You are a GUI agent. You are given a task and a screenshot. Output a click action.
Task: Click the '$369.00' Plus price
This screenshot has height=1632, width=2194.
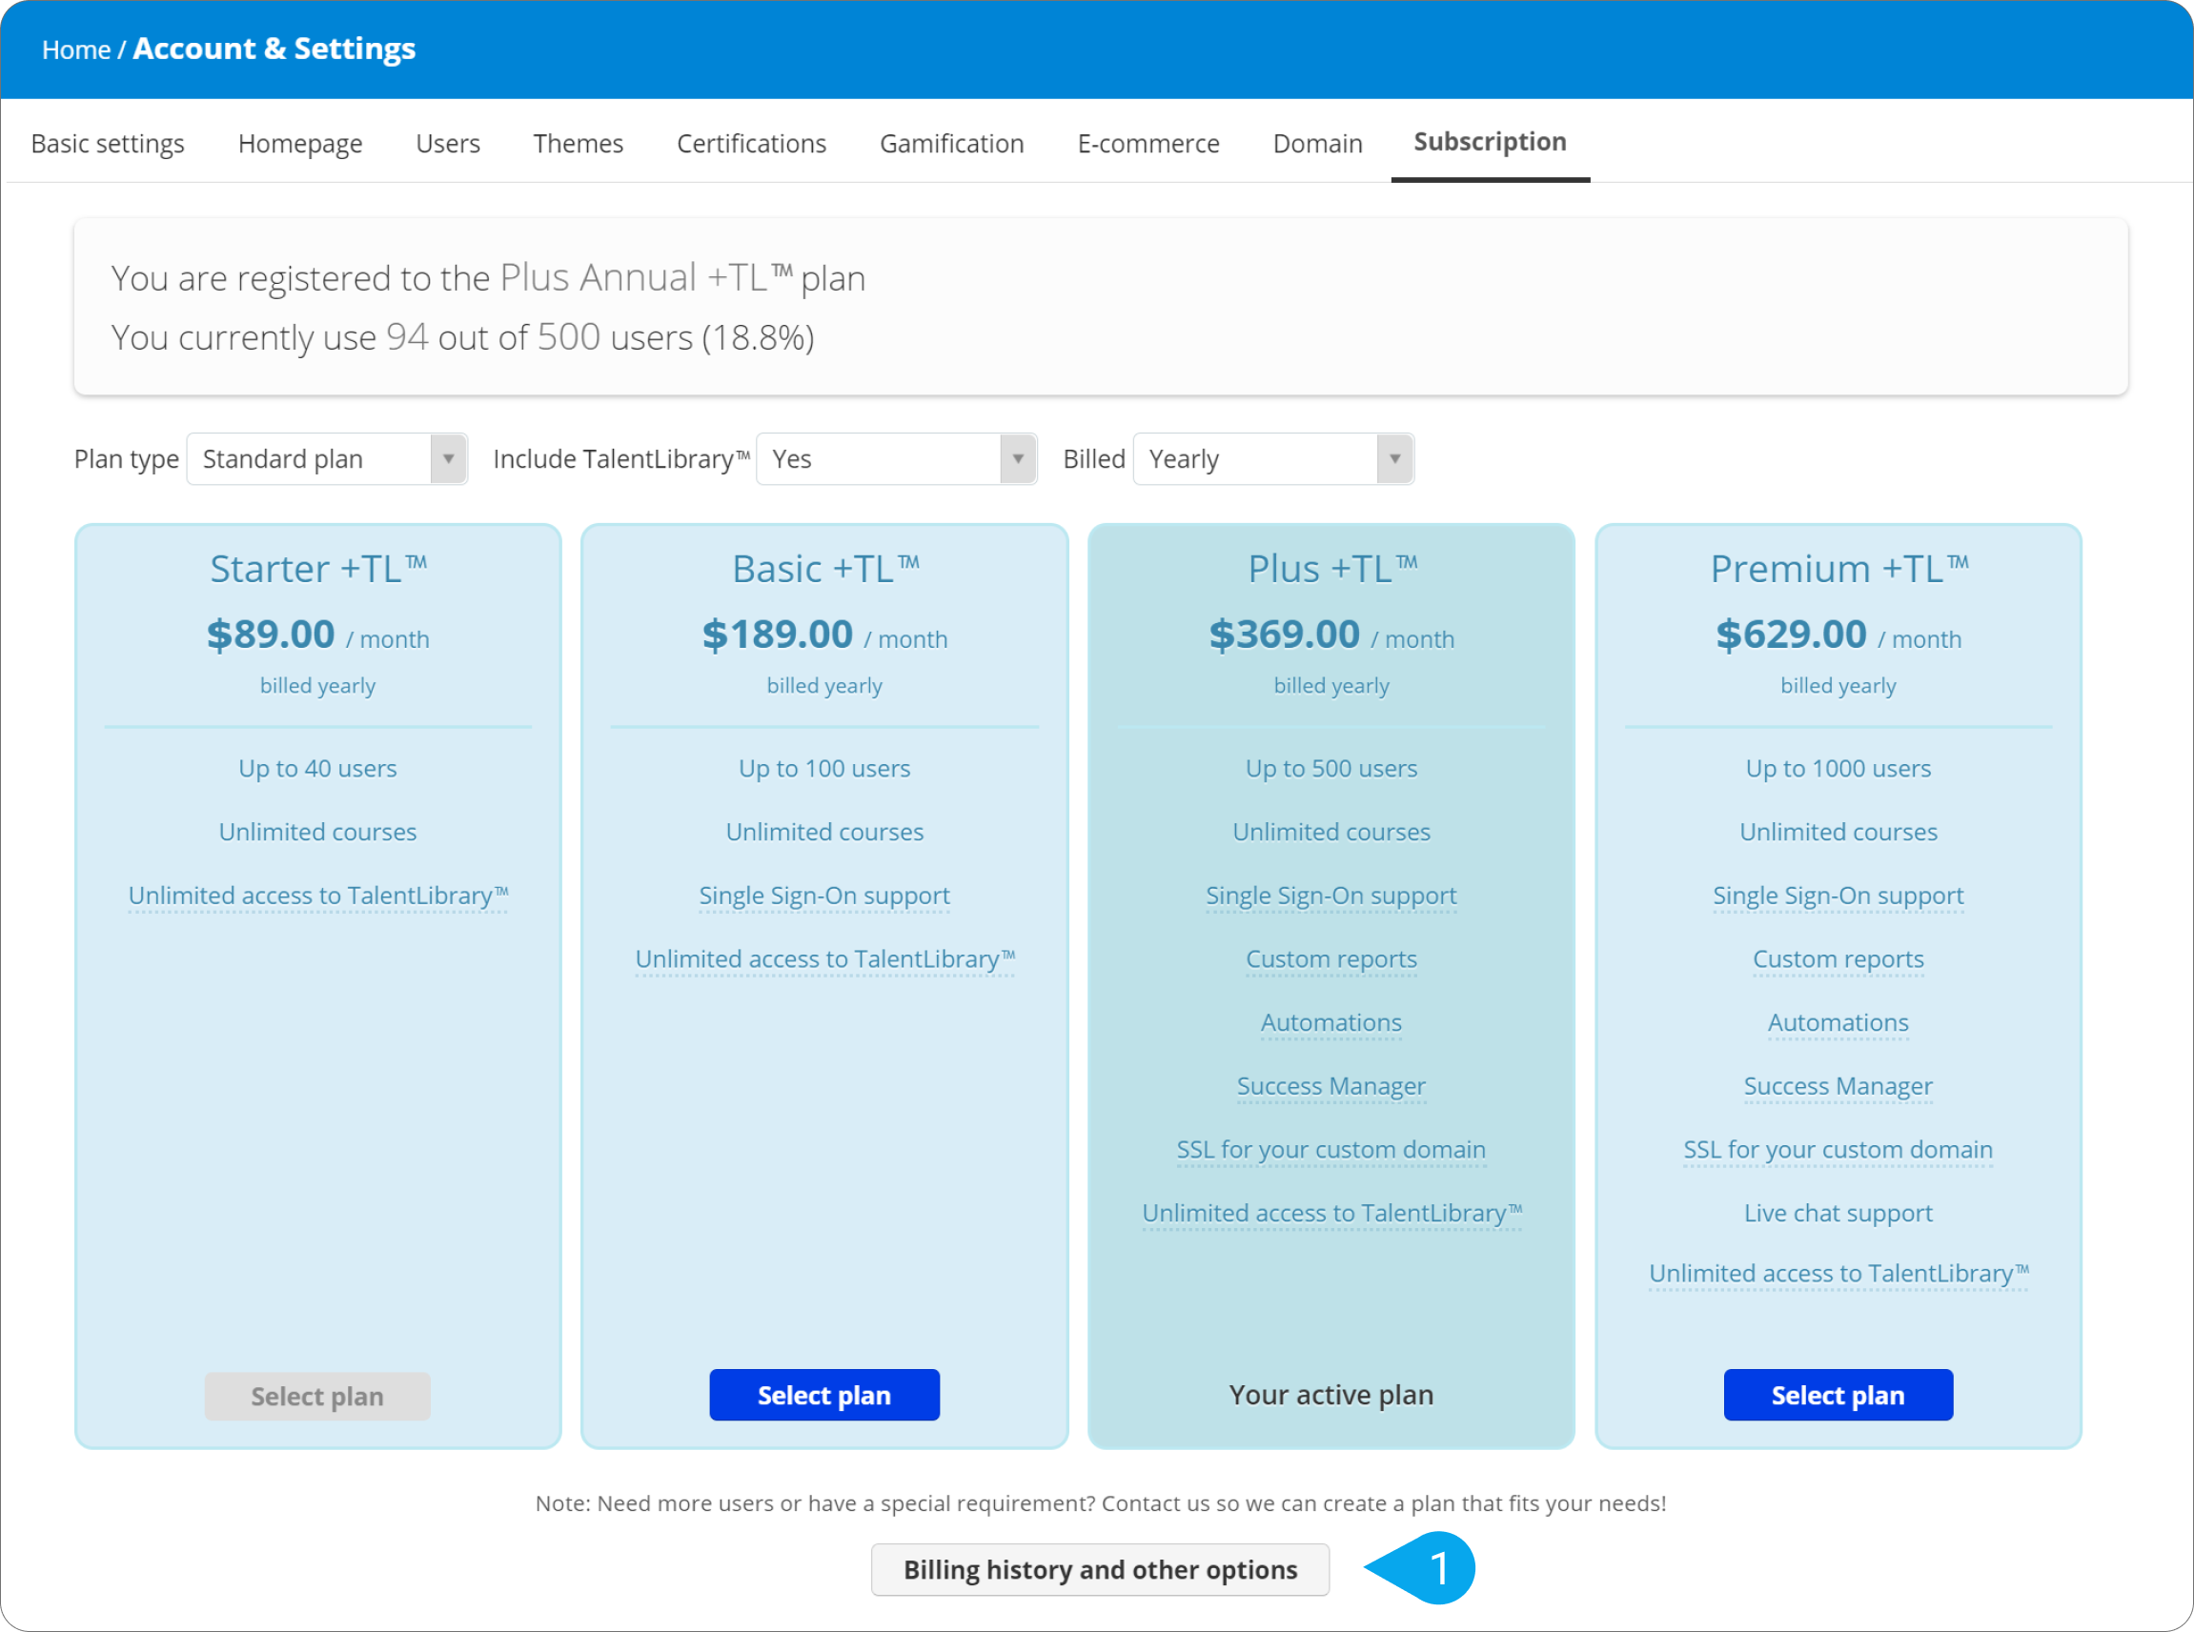click(1285, 635)
